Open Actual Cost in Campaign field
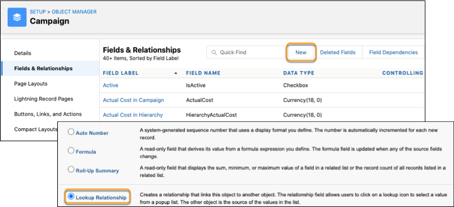Image resolution: width=454 pixels, height=207 pixels. point(133,100)
